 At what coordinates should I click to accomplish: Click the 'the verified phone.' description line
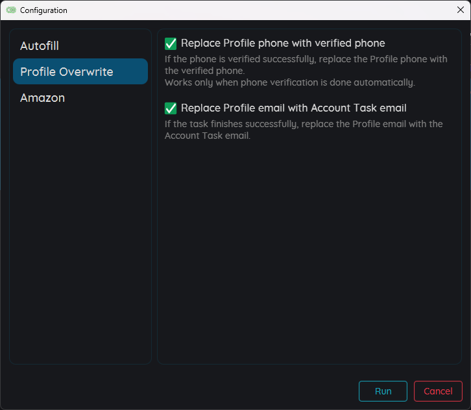click(204, 71)
